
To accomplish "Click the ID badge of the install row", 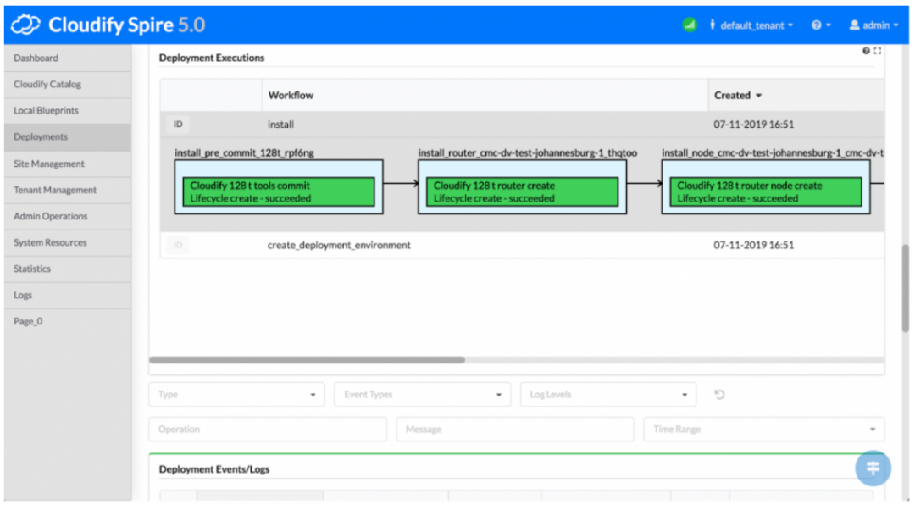I will [x=178, y=125].
